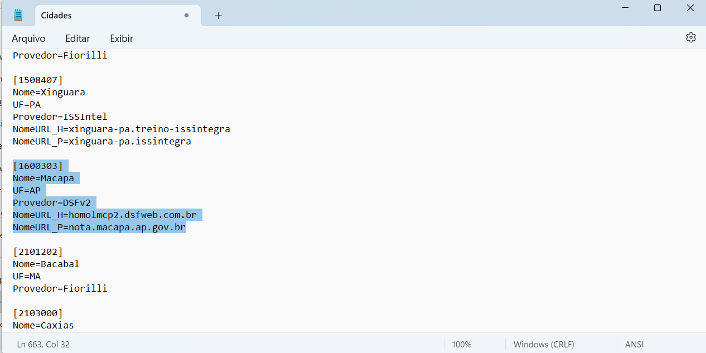Click the line UF=PA
Viewport: 706px width, 353px height.
click(x=27, y=104)
